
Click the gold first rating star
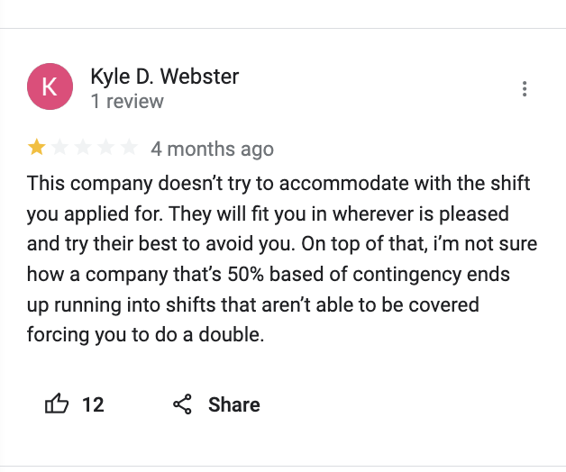(x=37, y=147)
